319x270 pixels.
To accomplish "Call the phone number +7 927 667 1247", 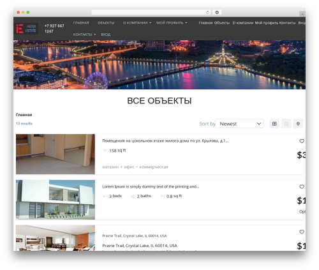I will click(x=54, y=29).
